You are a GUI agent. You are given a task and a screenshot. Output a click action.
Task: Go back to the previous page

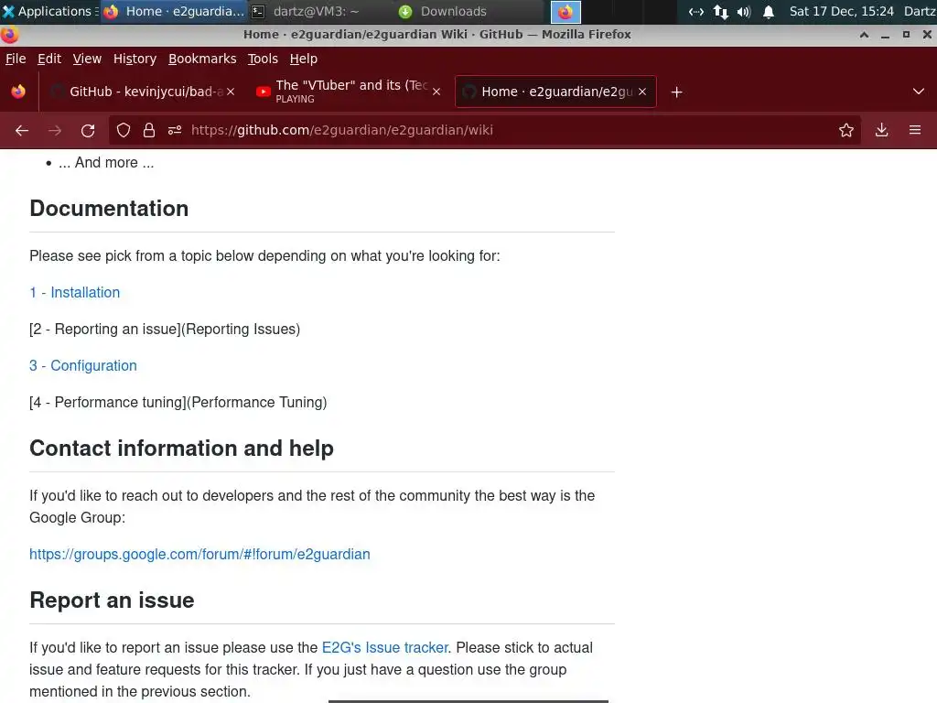click(22, 130)
